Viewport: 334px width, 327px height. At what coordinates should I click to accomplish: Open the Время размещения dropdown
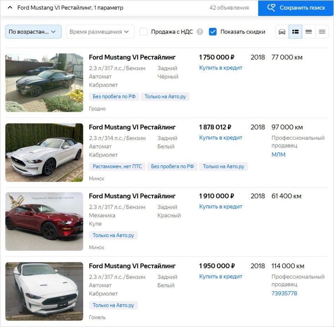[100, 31]
